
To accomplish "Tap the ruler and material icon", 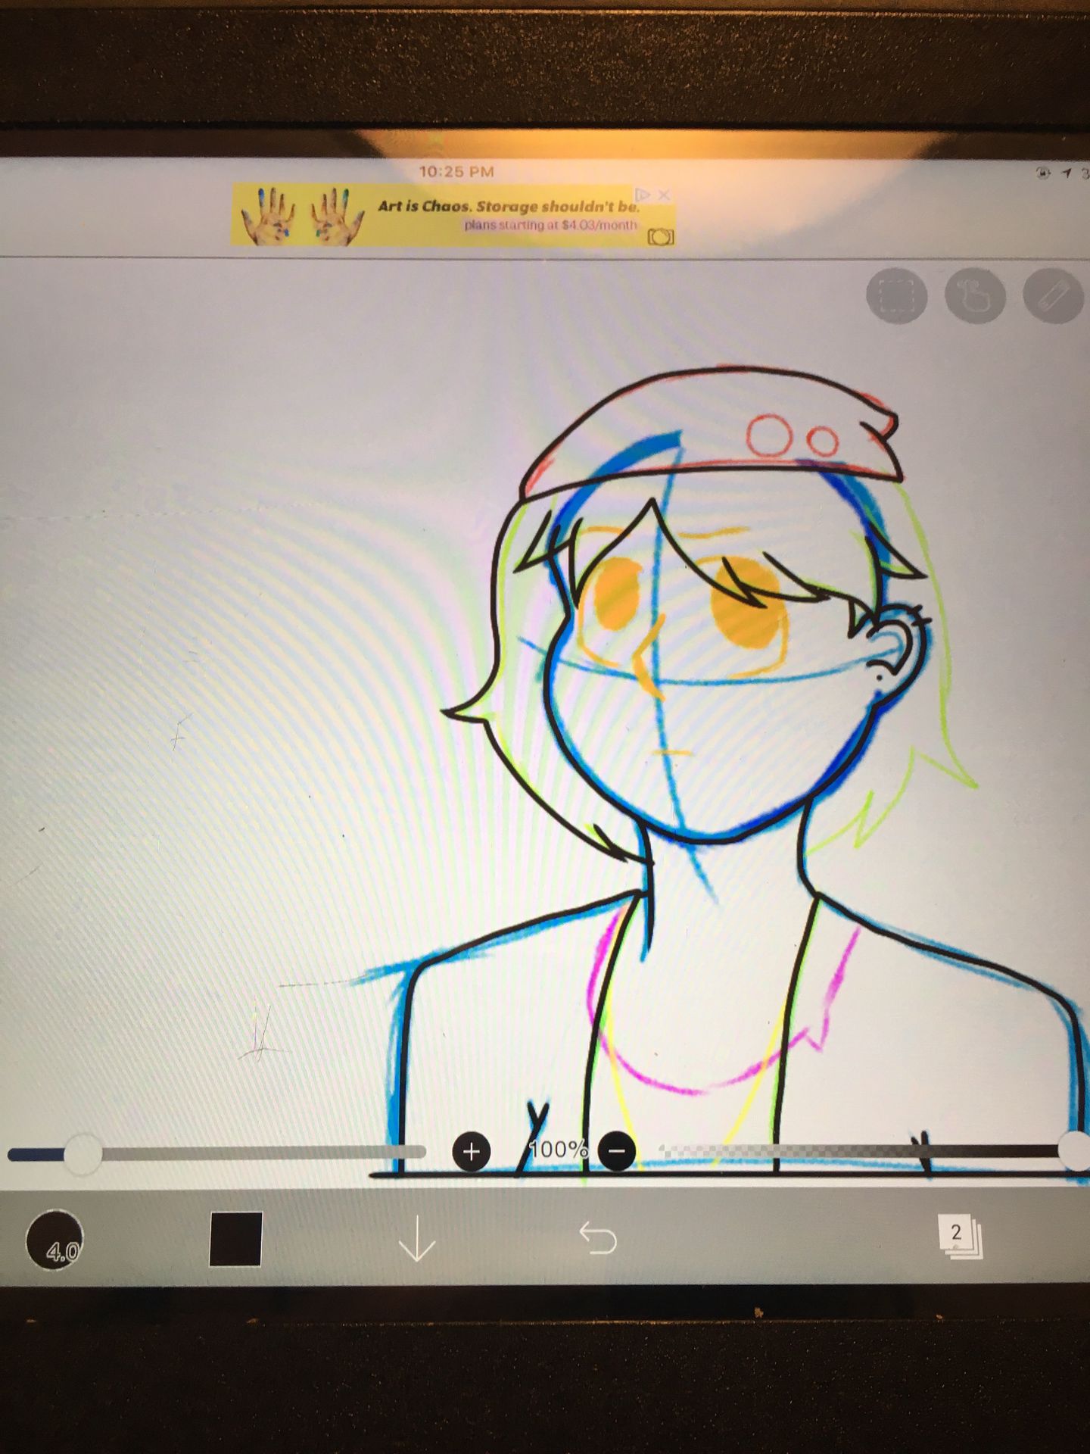I will coord(1054,295).
